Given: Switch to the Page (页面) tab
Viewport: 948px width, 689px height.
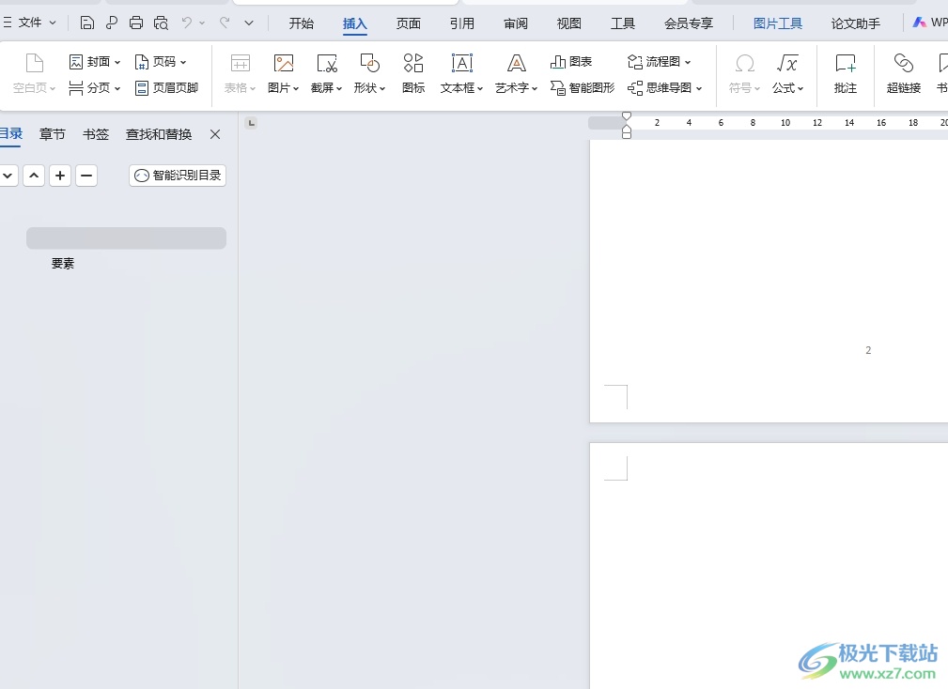Looking at the screenshot, I should click(409, 23).
